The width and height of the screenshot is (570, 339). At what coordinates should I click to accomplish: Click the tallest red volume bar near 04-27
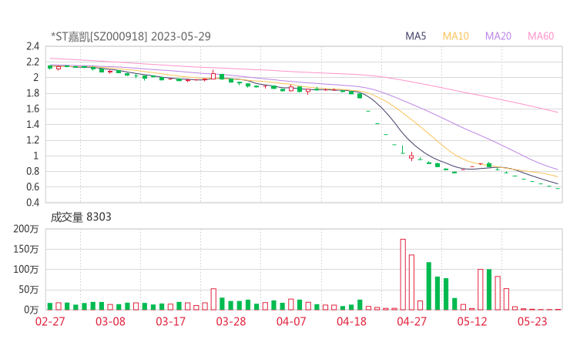[403, 274]
